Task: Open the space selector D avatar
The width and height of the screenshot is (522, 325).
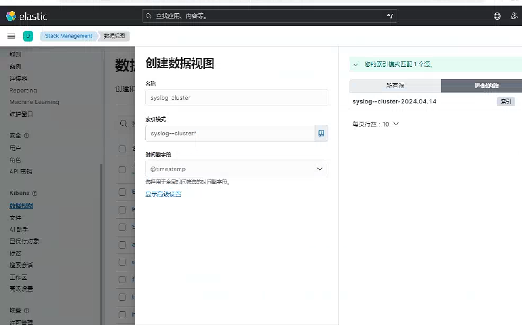Action: [28, 36]
